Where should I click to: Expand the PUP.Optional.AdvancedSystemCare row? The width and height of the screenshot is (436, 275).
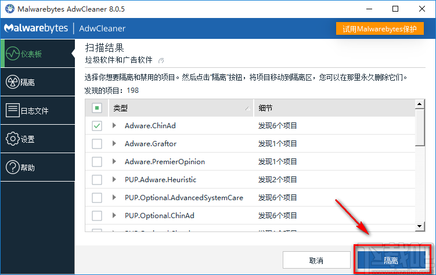114,197
